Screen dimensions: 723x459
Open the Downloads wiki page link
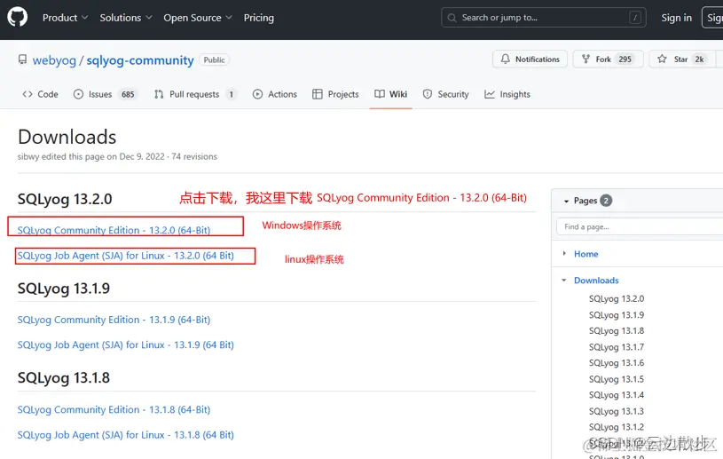pyautogui.click(x=596, y=281)
